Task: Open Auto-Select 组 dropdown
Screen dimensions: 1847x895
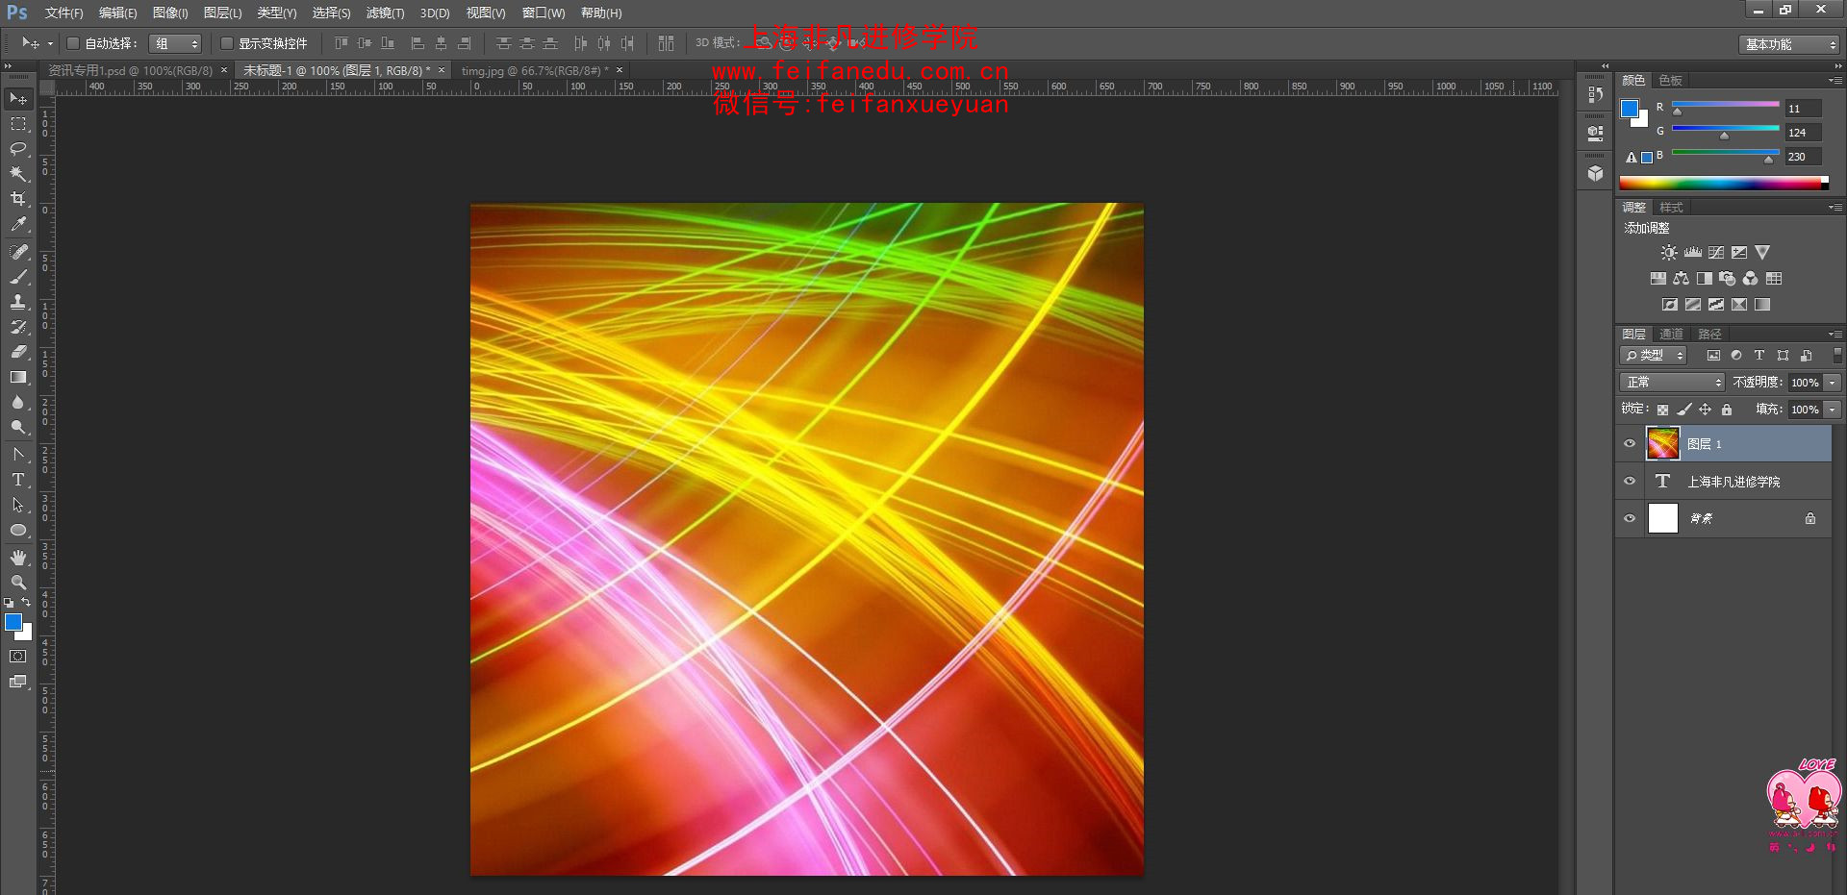Action: click(175, 43)
